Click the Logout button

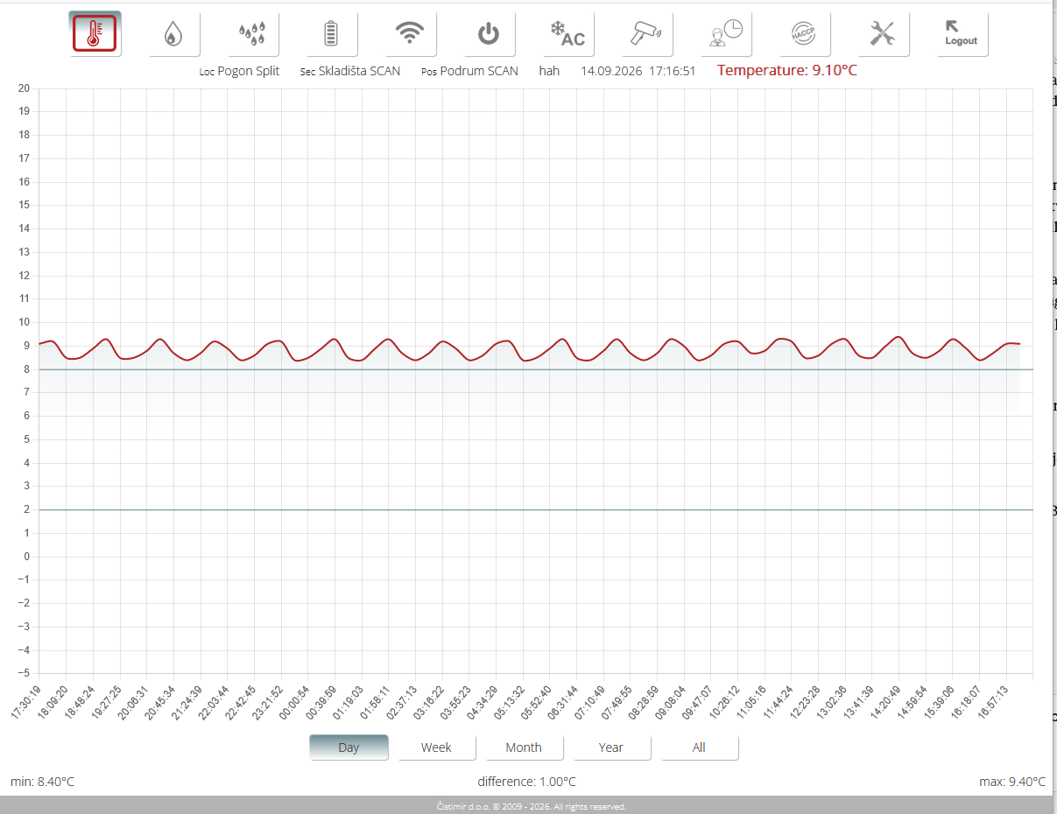tap(962, 34)
